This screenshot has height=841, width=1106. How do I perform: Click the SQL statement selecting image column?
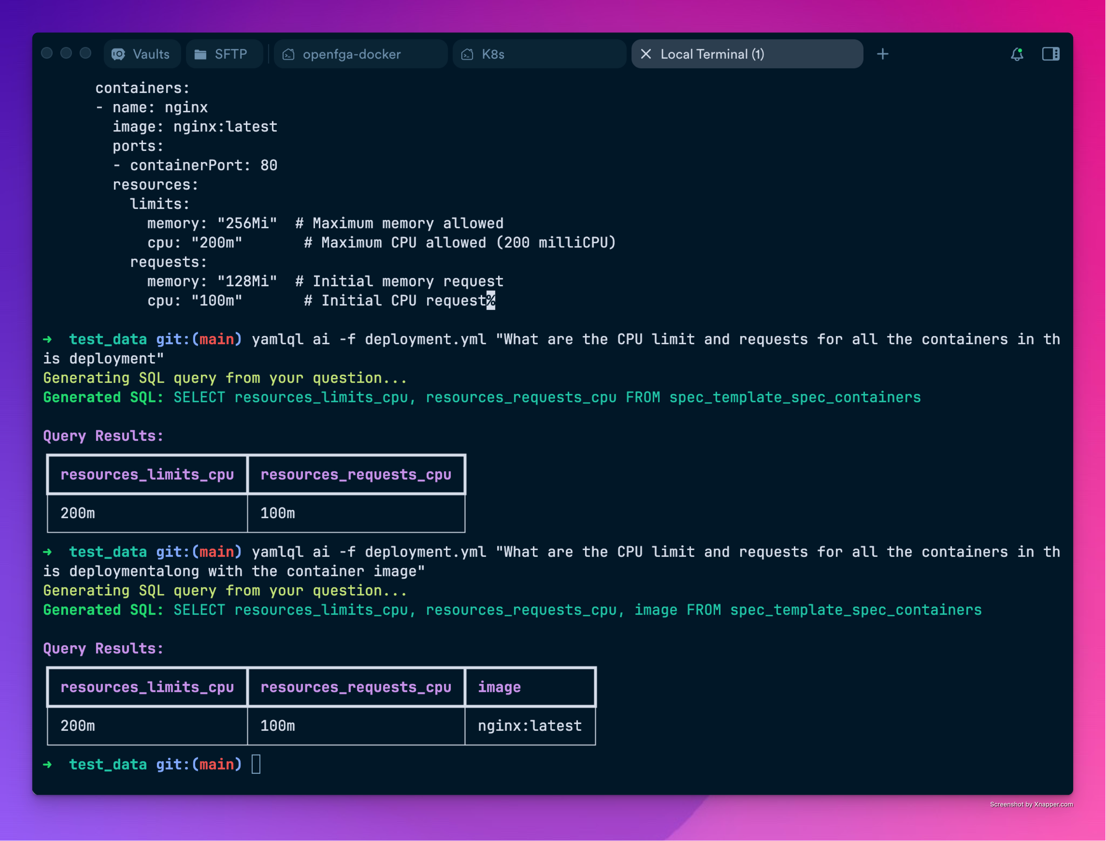point(577,610)
